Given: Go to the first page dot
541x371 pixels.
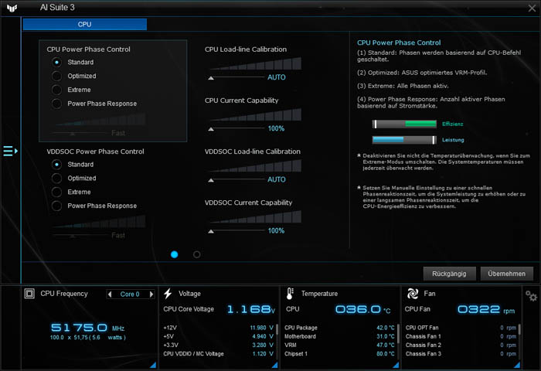Looking at the screenshot, I should pyautogui.click(x=174, y=254).
